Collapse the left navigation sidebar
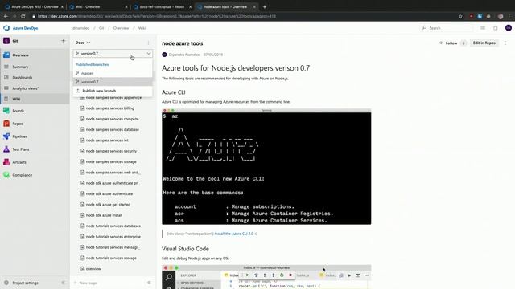 [63, 283]
